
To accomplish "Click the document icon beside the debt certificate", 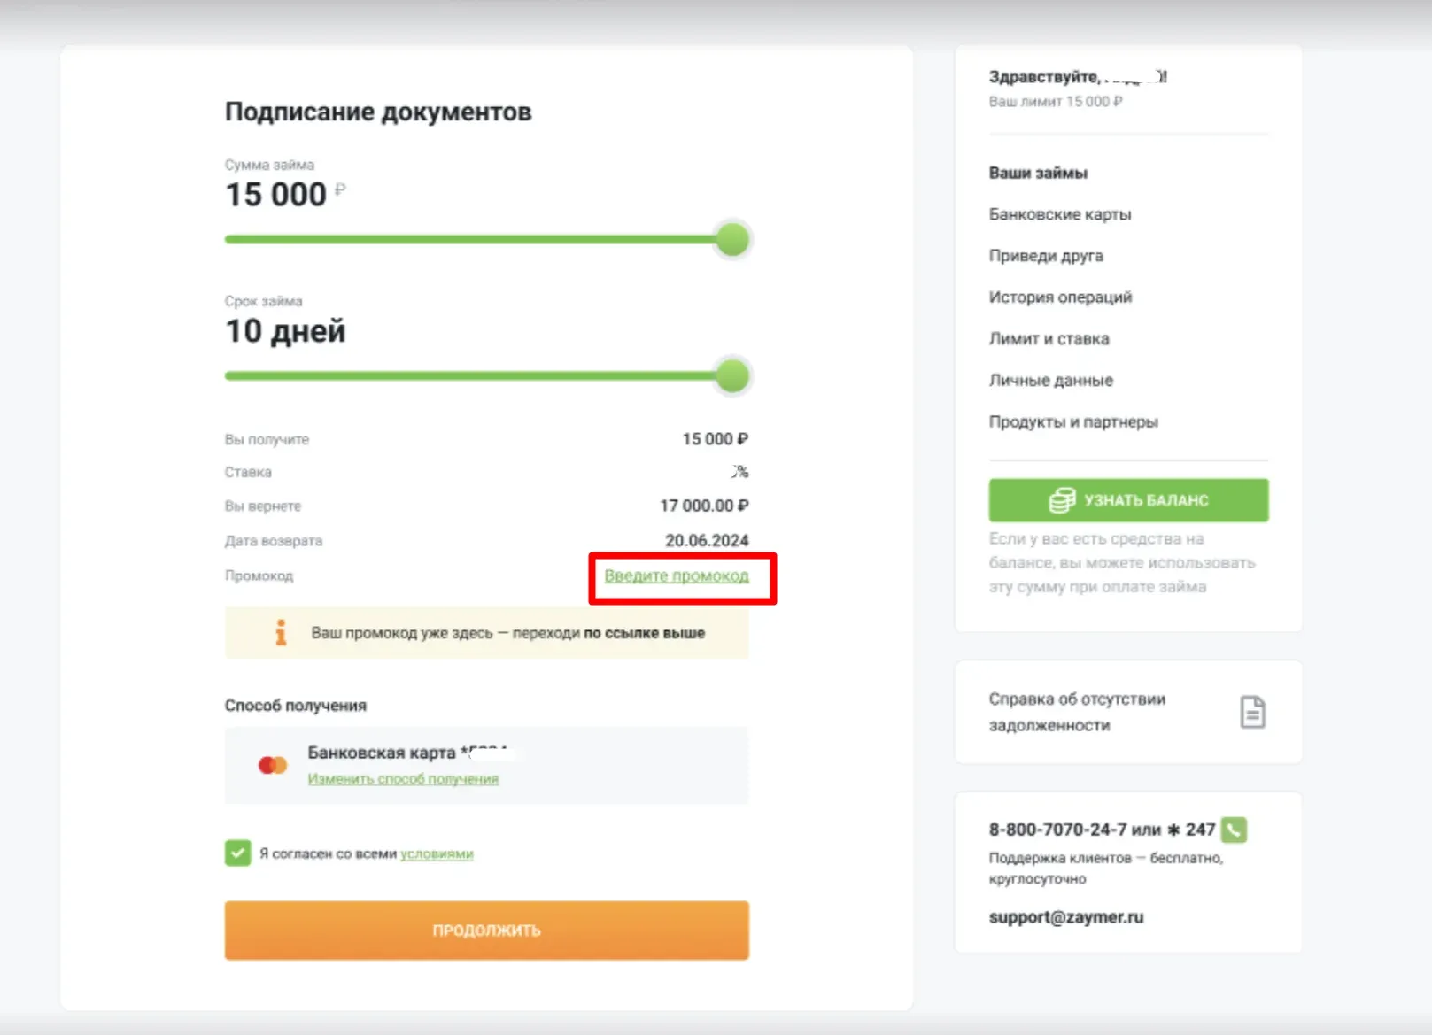I will coord(1252,712).
